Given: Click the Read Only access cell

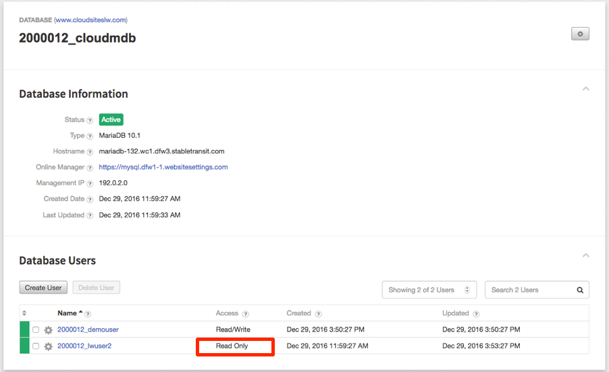Looking at the screenshot, I should pos(232,346).
